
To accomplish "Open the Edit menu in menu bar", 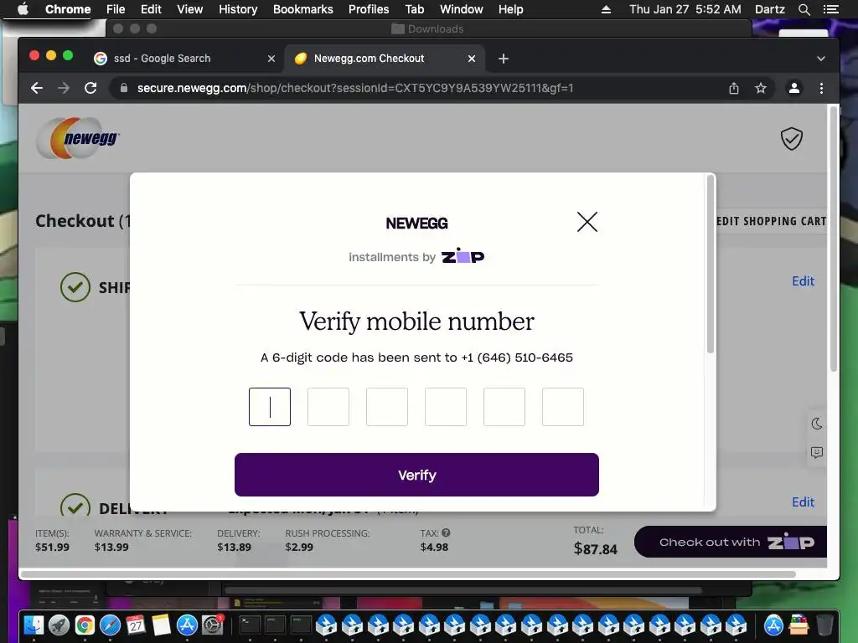I will pos(151,9).
